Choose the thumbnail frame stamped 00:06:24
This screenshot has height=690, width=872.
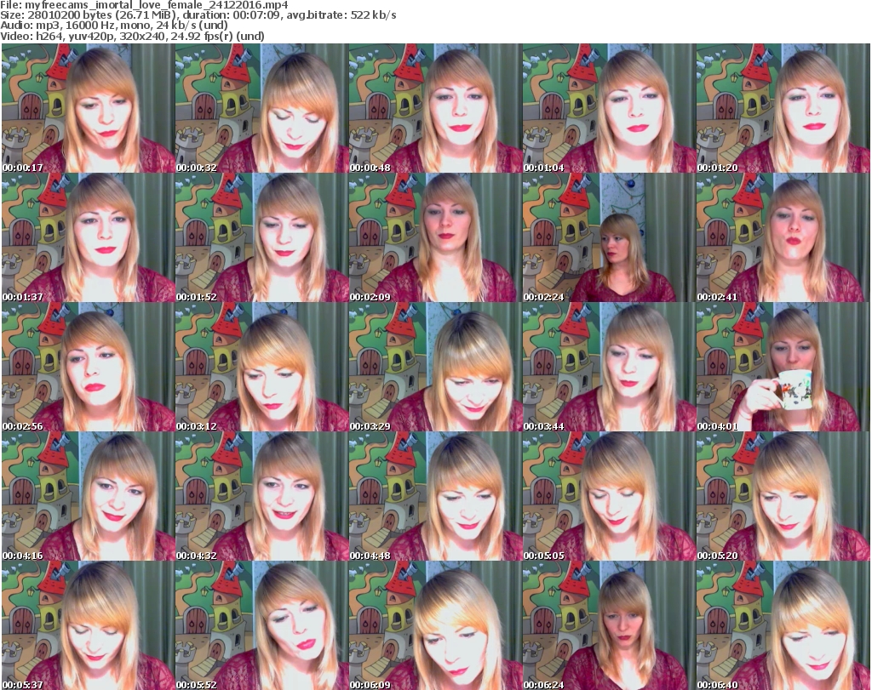coord(609,625)
